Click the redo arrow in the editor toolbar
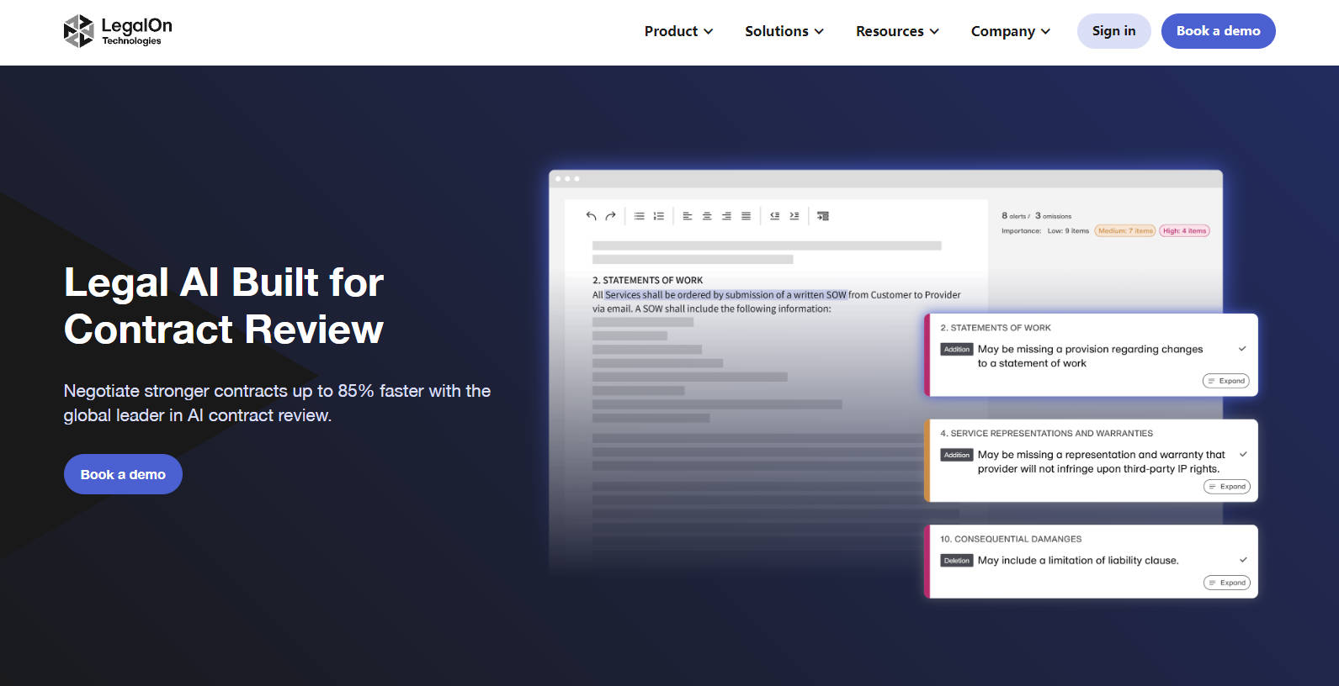The width and height of the screenshot is (1339, 686). [610, 216]
